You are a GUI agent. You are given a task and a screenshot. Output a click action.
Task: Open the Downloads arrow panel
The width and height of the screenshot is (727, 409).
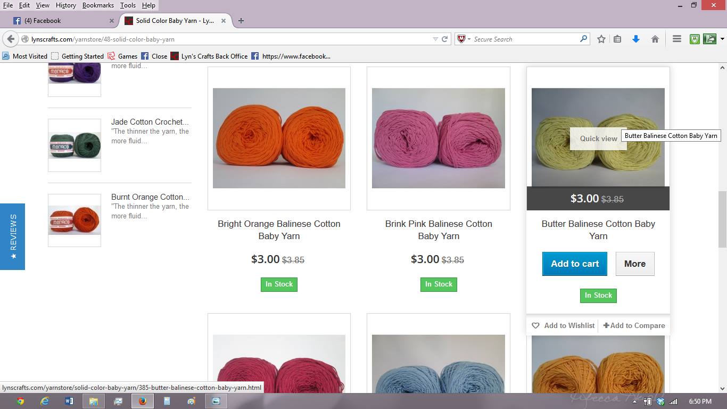pos(636,39)
